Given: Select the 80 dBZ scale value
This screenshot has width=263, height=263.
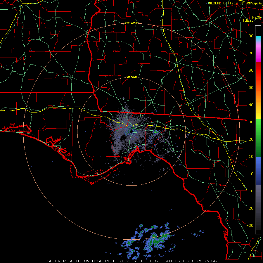Looking at the screenshot, I should 251,36.
